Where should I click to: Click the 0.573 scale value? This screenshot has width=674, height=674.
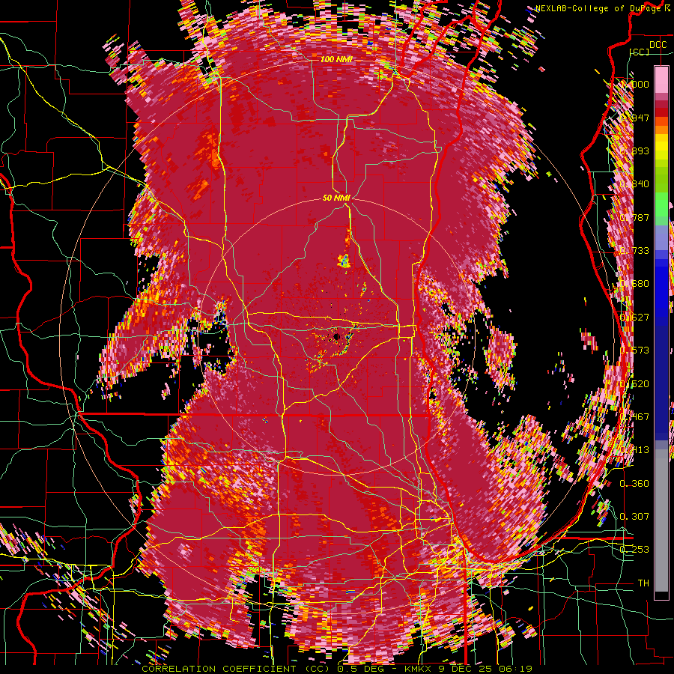point(634,350)
